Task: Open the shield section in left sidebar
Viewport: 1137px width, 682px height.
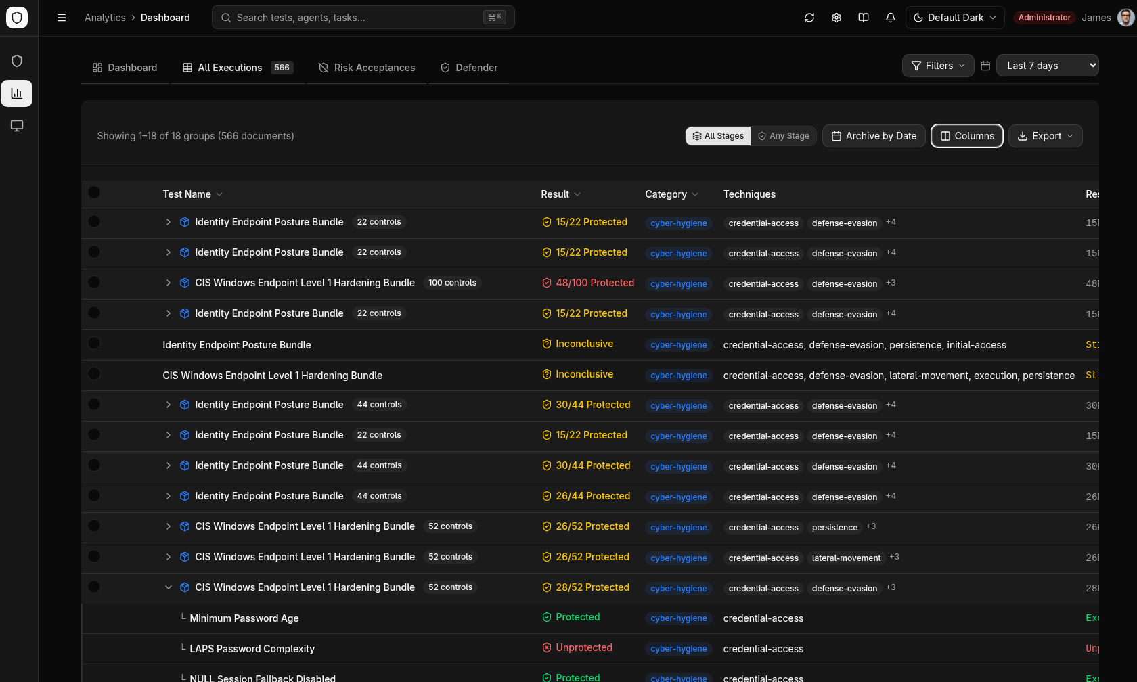Action: point(17,61)
